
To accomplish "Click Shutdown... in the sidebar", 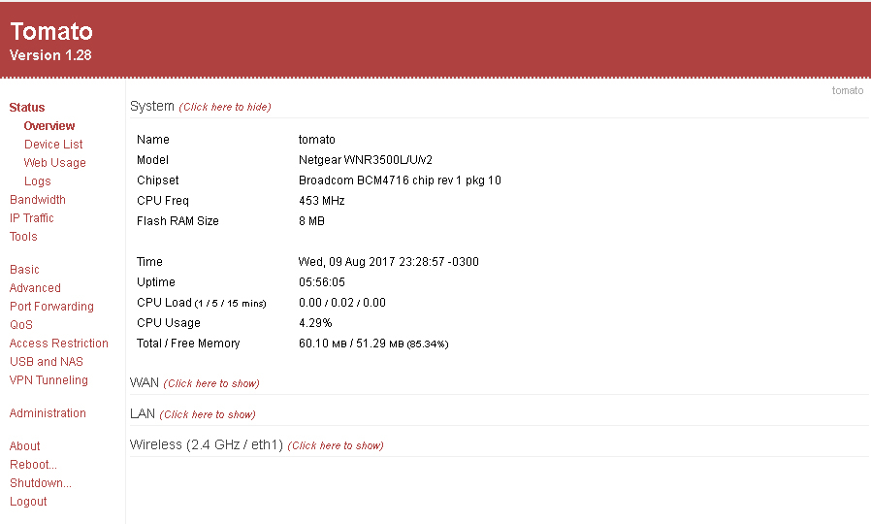I will pos(41,482).
